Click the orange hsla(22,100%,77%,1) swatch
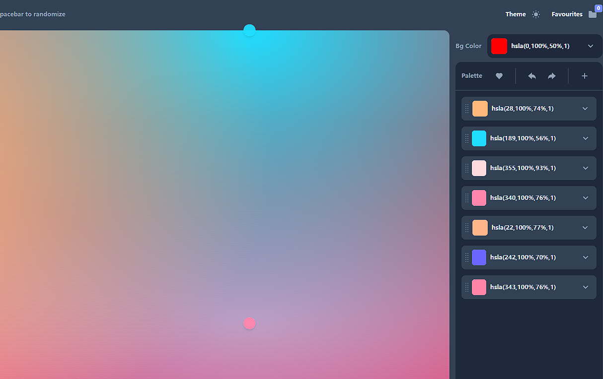 click(480, 228)
